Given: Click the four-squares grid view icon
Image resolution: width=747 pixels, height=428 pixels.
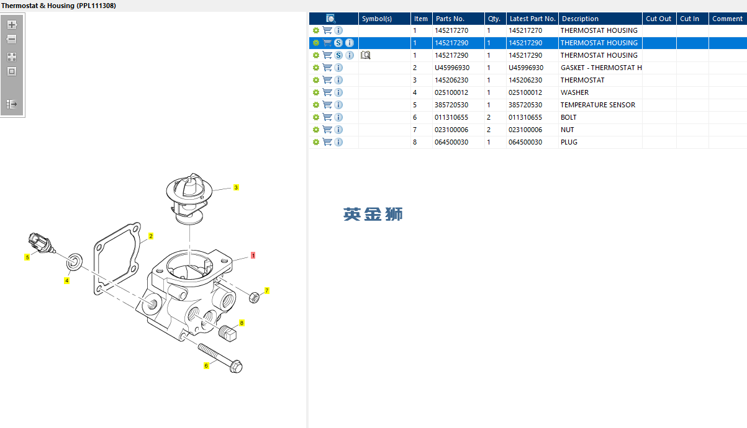Looking at the screenshot, I should (12, 56).
